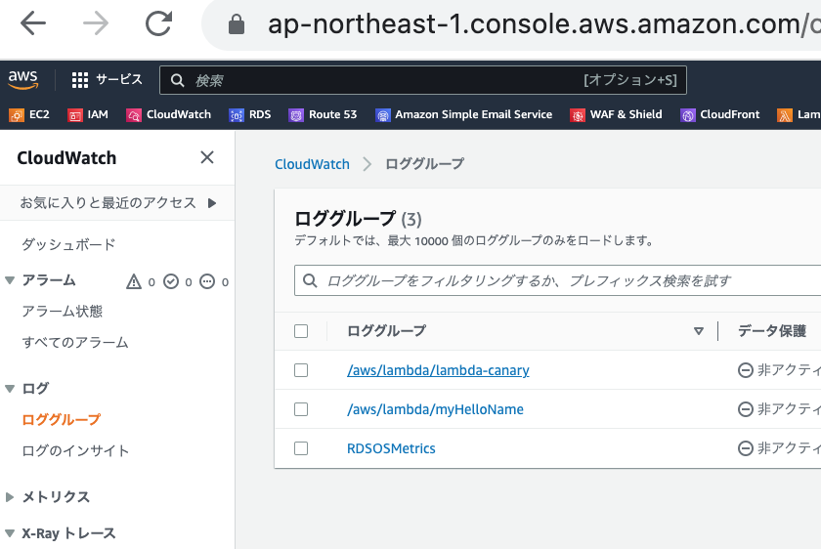
Task: Click the in-alarm warning triangle icon
Action: [134, 281]
